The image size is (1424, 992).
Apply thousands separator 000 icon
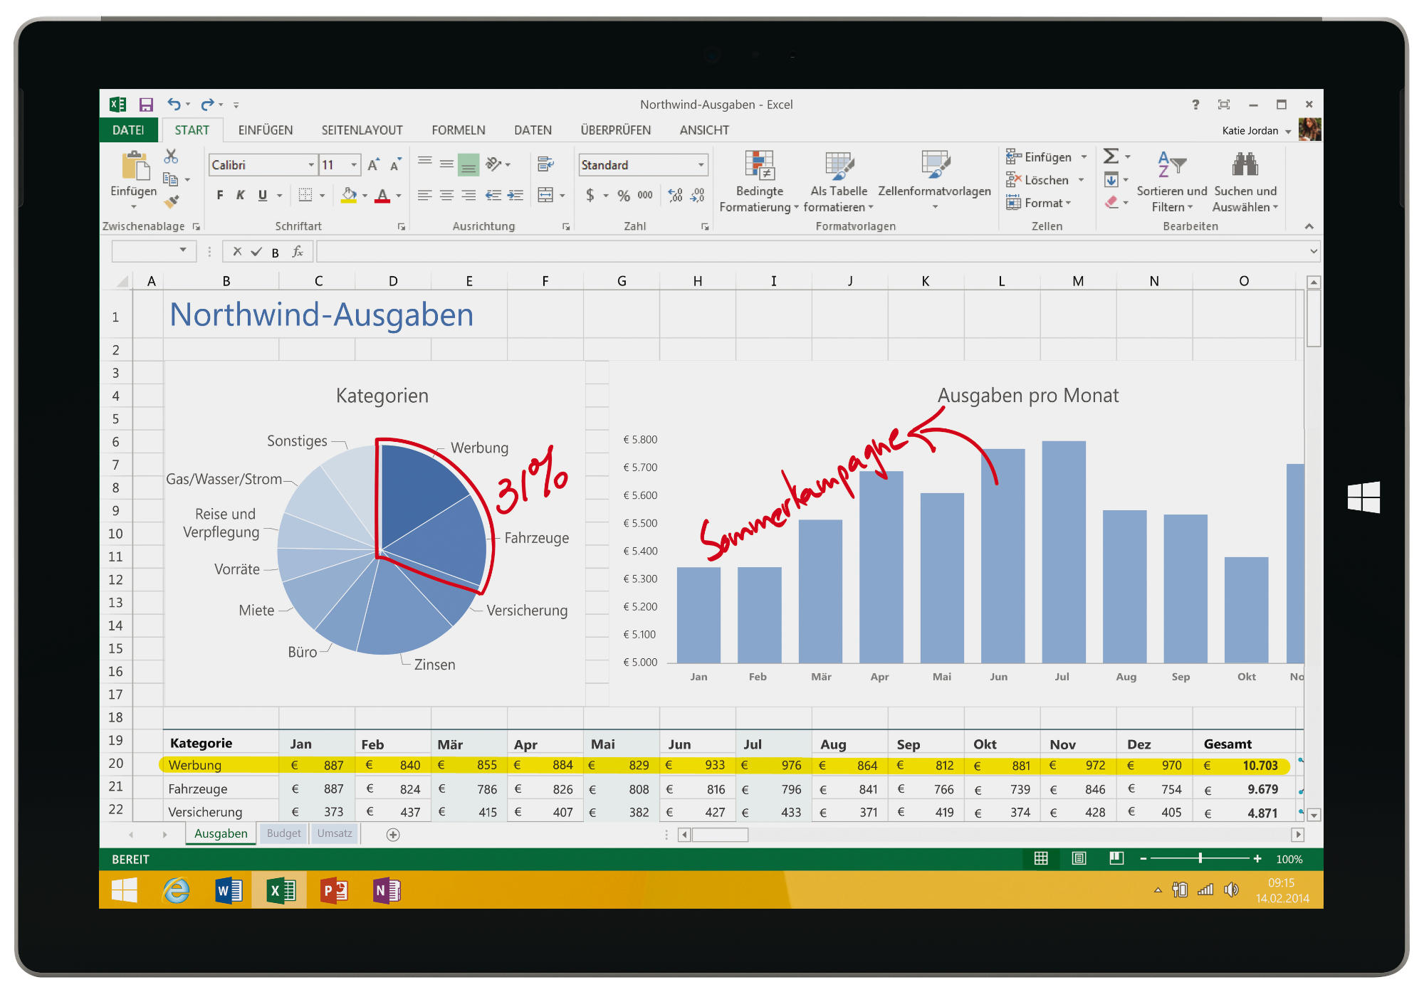[x=645, y=195]
